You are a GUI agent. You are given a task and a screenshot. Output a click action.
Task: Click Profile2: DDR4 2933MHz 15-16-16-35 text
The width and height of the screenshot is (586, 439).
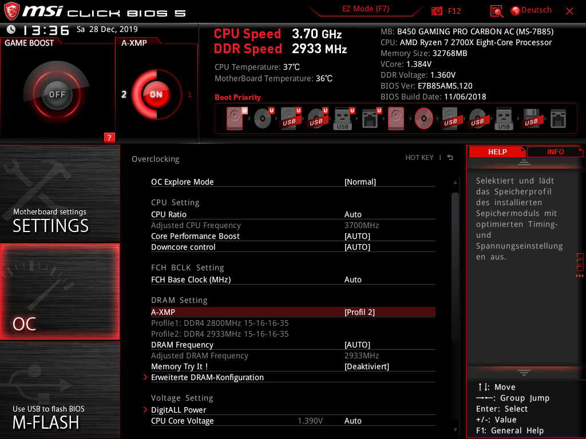(x=220, y=334)
